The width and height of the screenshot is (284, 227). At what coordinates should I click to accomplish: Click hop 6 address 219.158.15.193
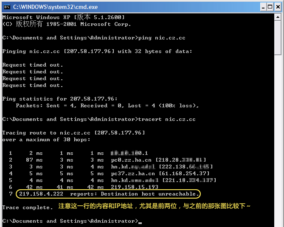[x=134, y=187]
